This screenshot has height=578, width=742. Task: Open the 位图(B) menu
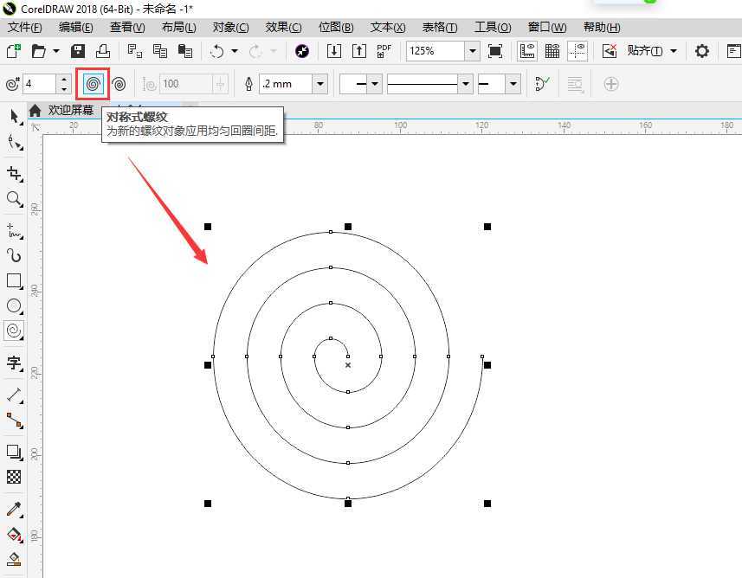[335, 27]
